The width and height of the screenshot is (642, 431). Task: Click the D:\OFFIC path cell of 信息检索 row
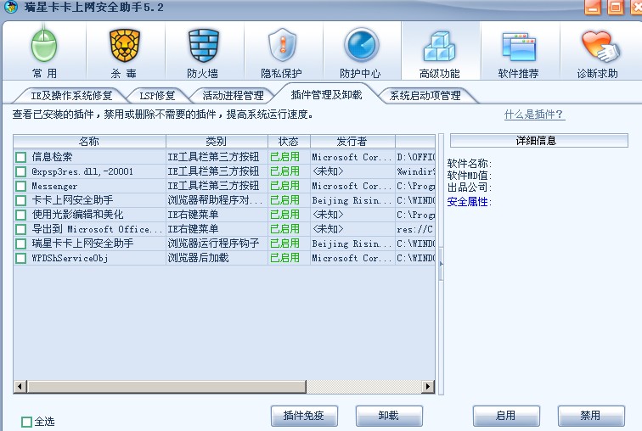tap(415, 157)
